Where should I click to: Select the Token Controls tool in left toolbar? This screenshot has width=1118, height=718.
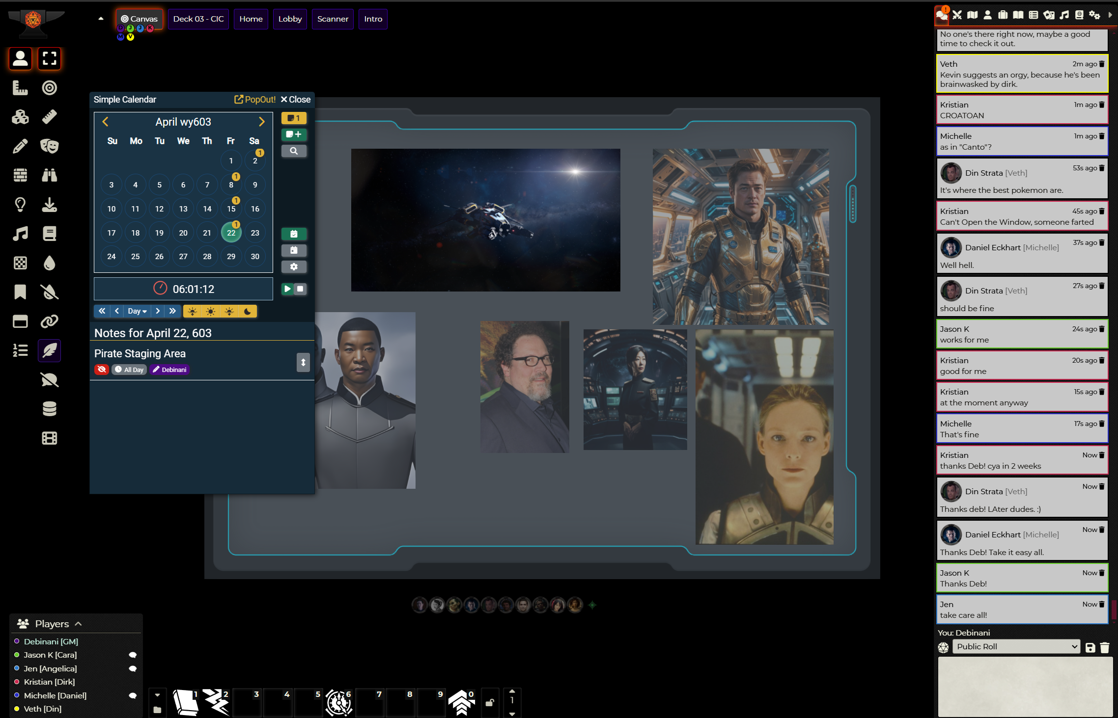20,58
